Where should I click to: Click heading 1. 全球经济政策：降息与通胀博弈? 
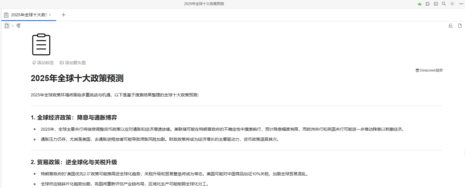click(x=74, y=118)
